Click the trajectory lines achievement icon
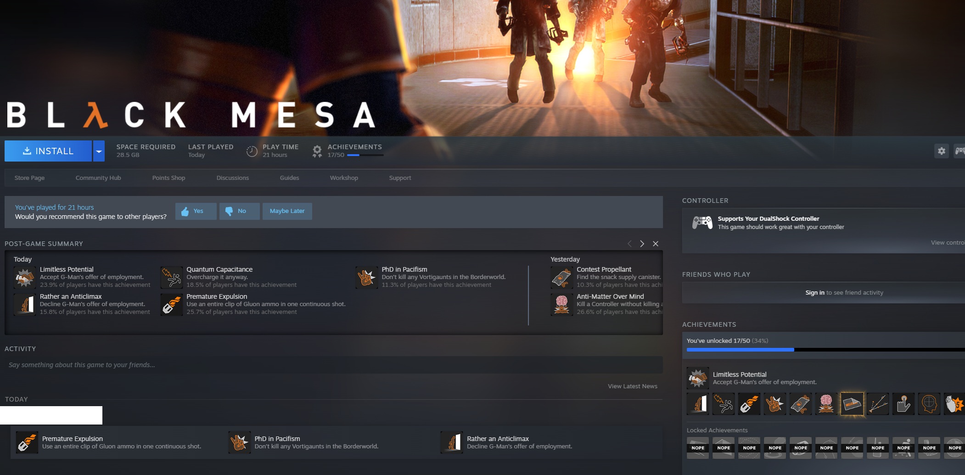 (878, 404)
